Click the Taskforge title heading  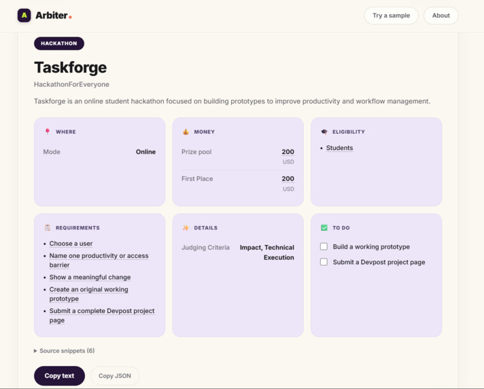pos(71,67)
